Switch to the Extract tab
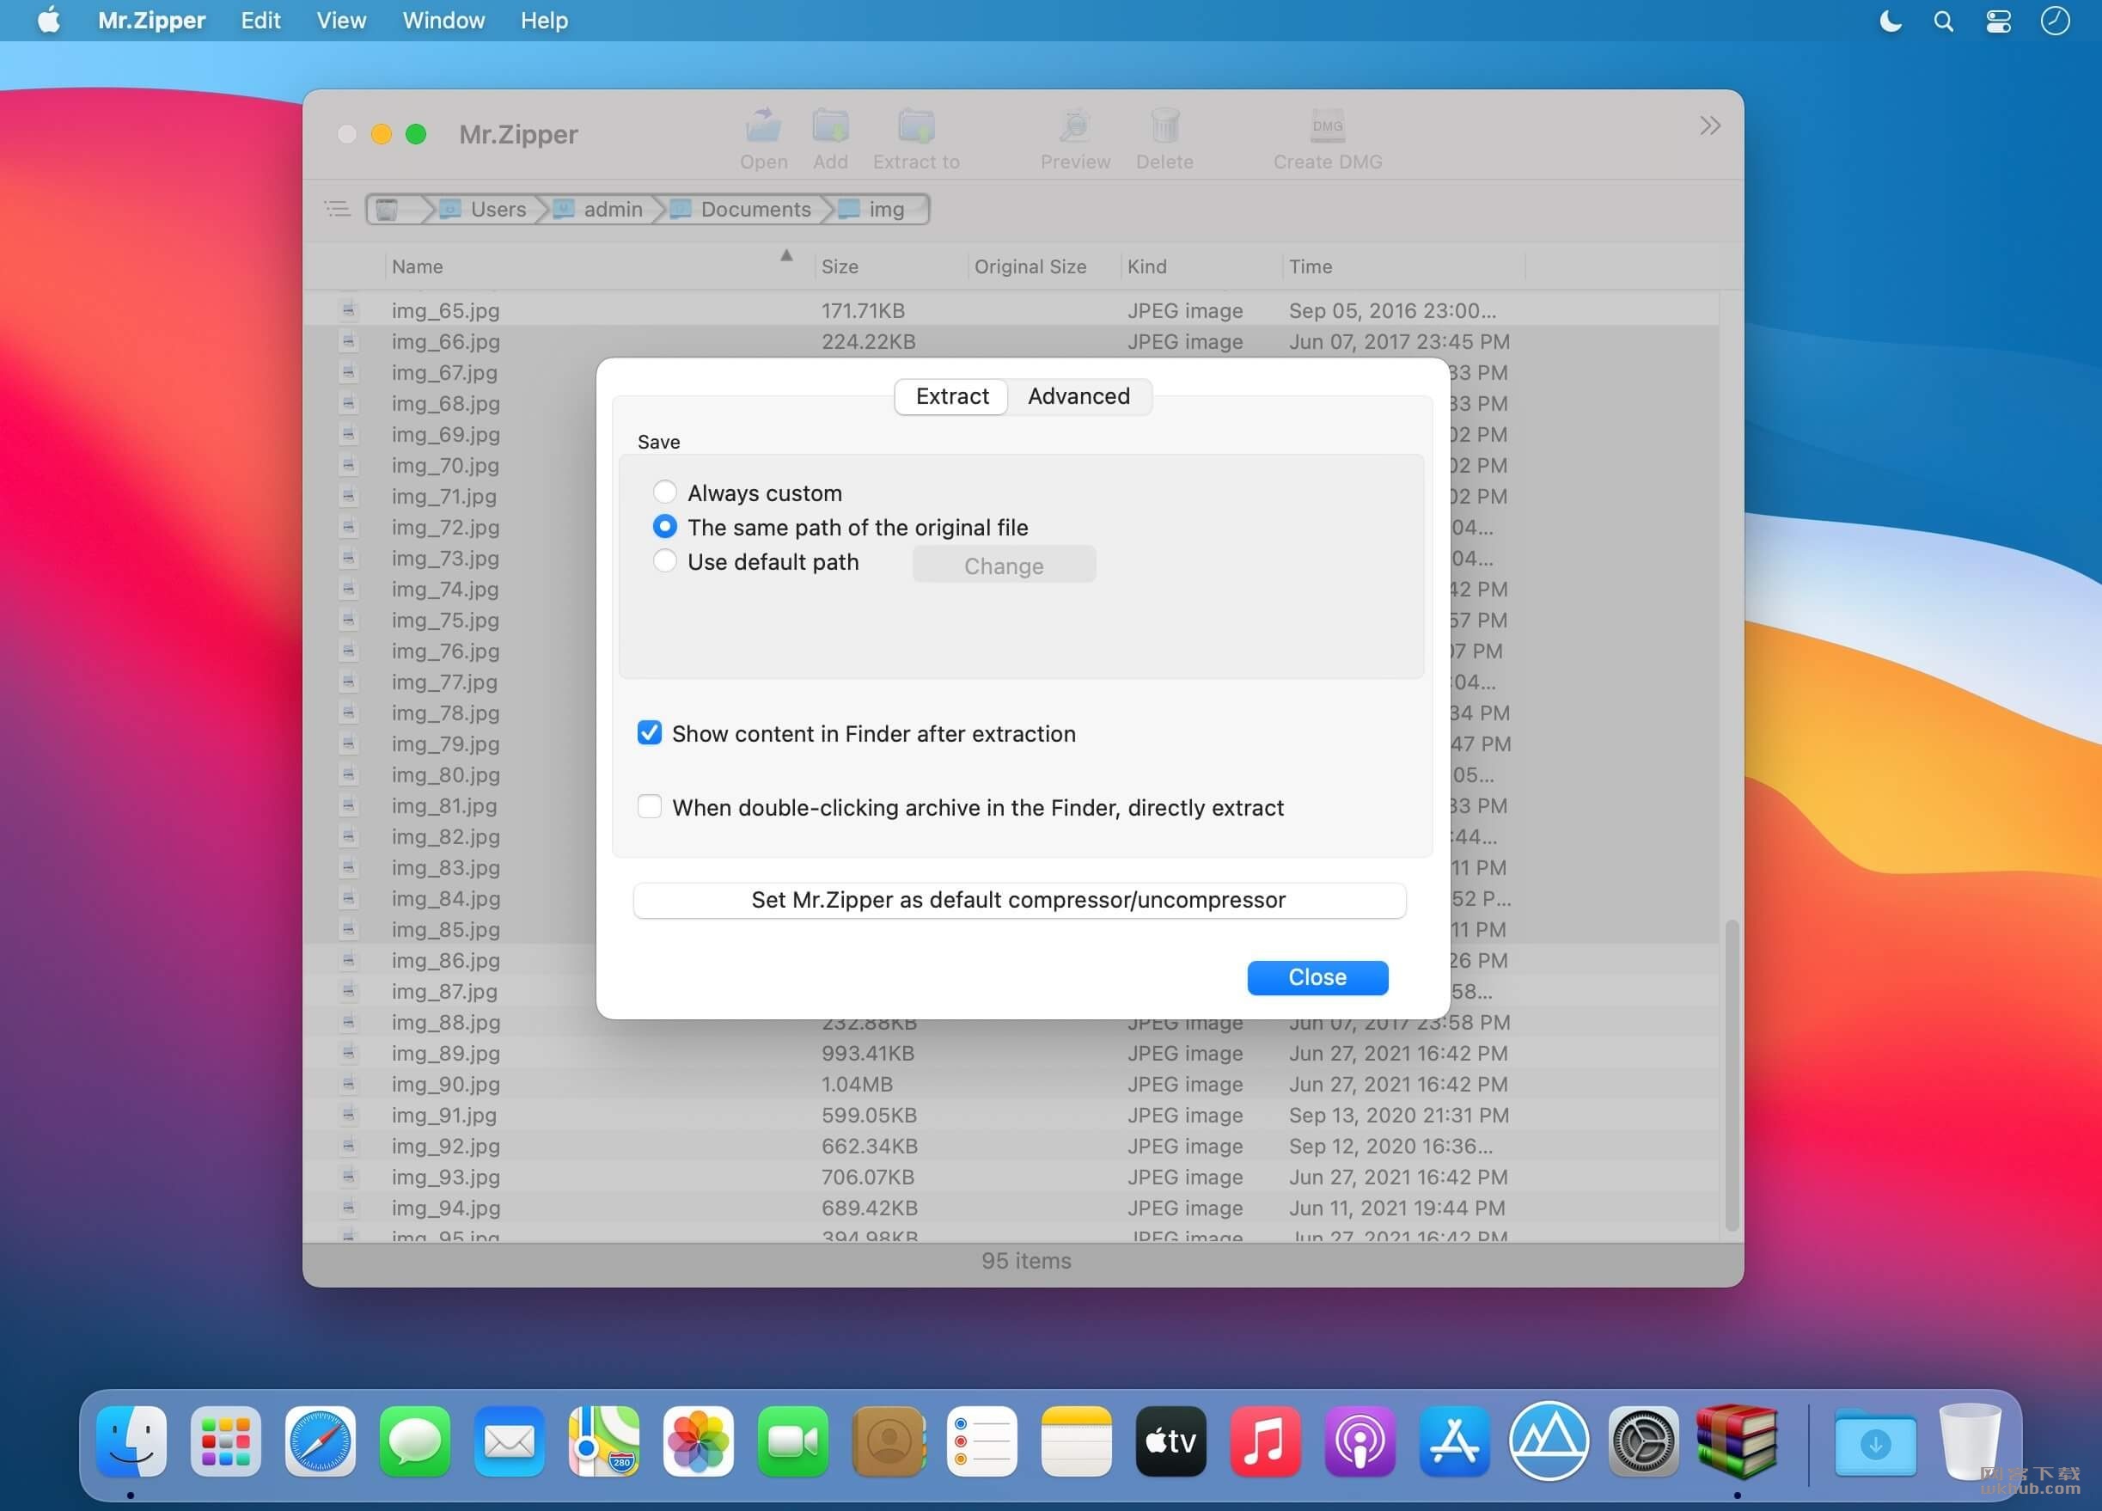 coord(952,397)
